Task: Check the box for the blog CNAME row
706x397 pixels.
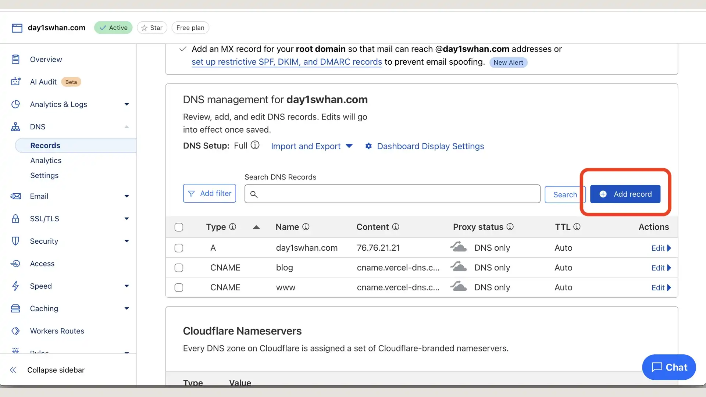Action: click(x=179, y=268)
